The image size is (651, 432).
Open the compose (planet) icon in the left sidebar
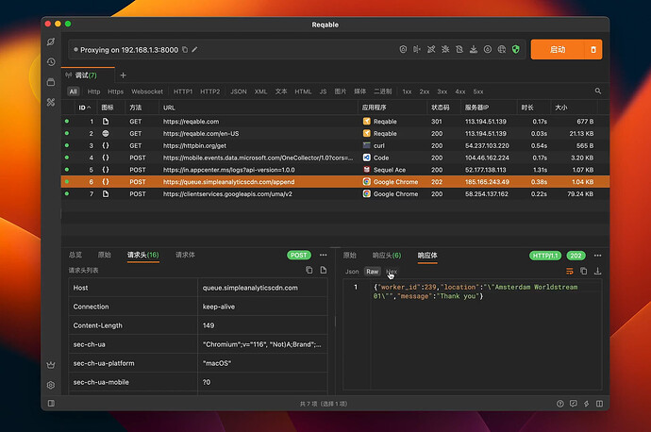(x=51, y=42)
